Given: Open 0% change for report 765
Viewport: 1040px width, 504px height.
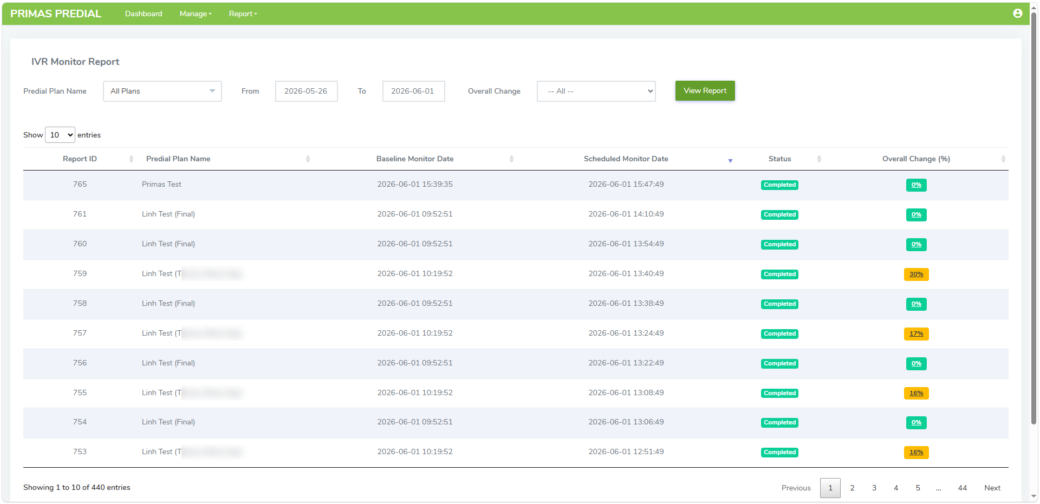Looking at the screenshot, I should pyautogui.click(x=916, y=185).
